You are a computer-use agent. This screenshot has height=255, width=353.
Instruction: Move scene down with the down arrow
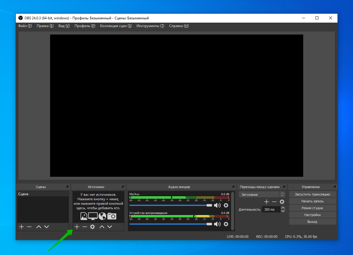pyautogui.click(x=47, y=227)
